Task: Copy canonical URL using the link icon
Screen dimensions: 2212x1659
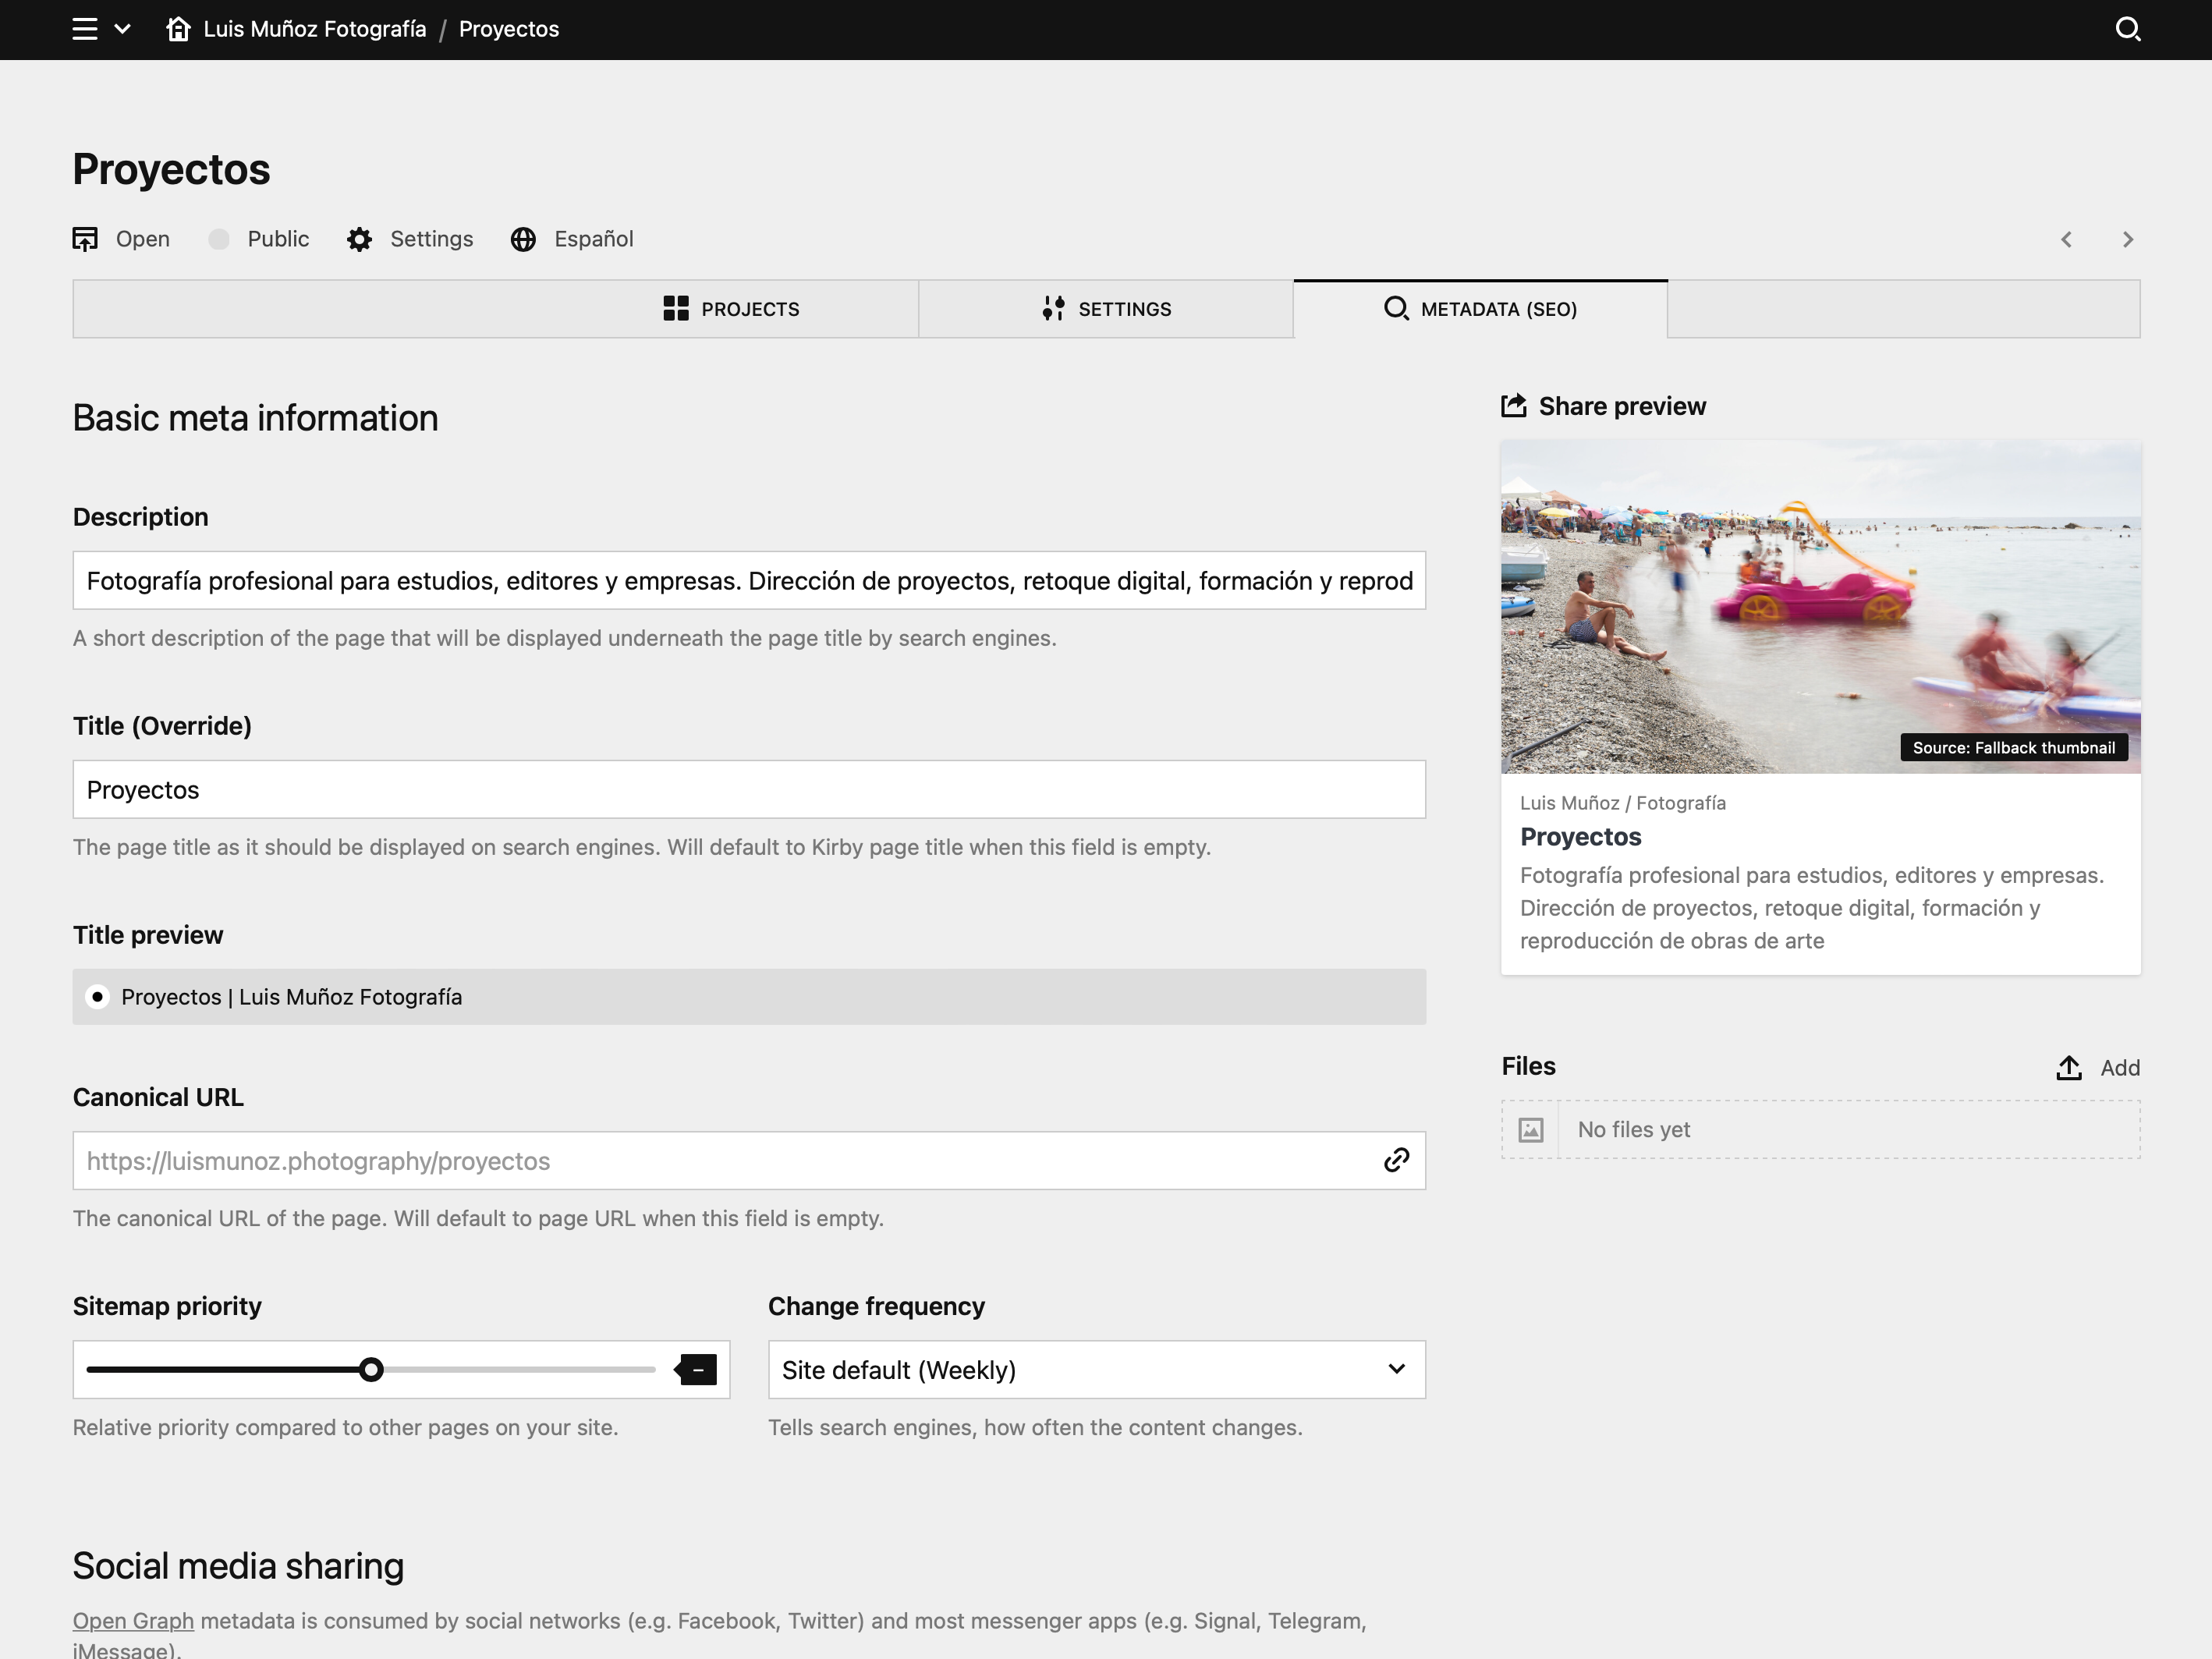Action: point(1396,1161)
